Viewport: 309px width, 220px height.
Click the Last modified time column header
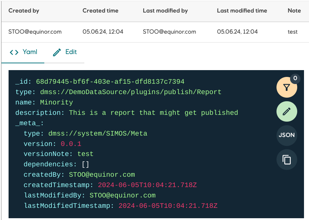[242, 10]
